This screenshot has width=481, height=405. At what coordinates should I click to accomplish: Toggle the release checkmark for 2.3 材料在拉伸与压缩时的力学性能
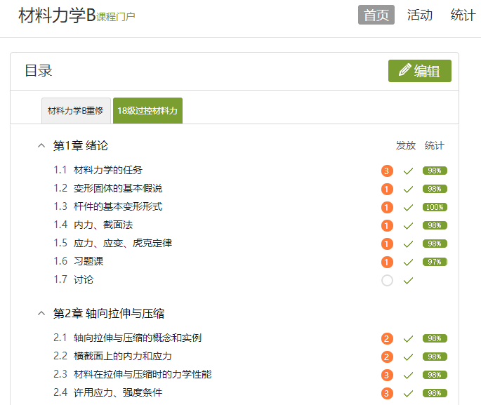click(x=408, y=375)
